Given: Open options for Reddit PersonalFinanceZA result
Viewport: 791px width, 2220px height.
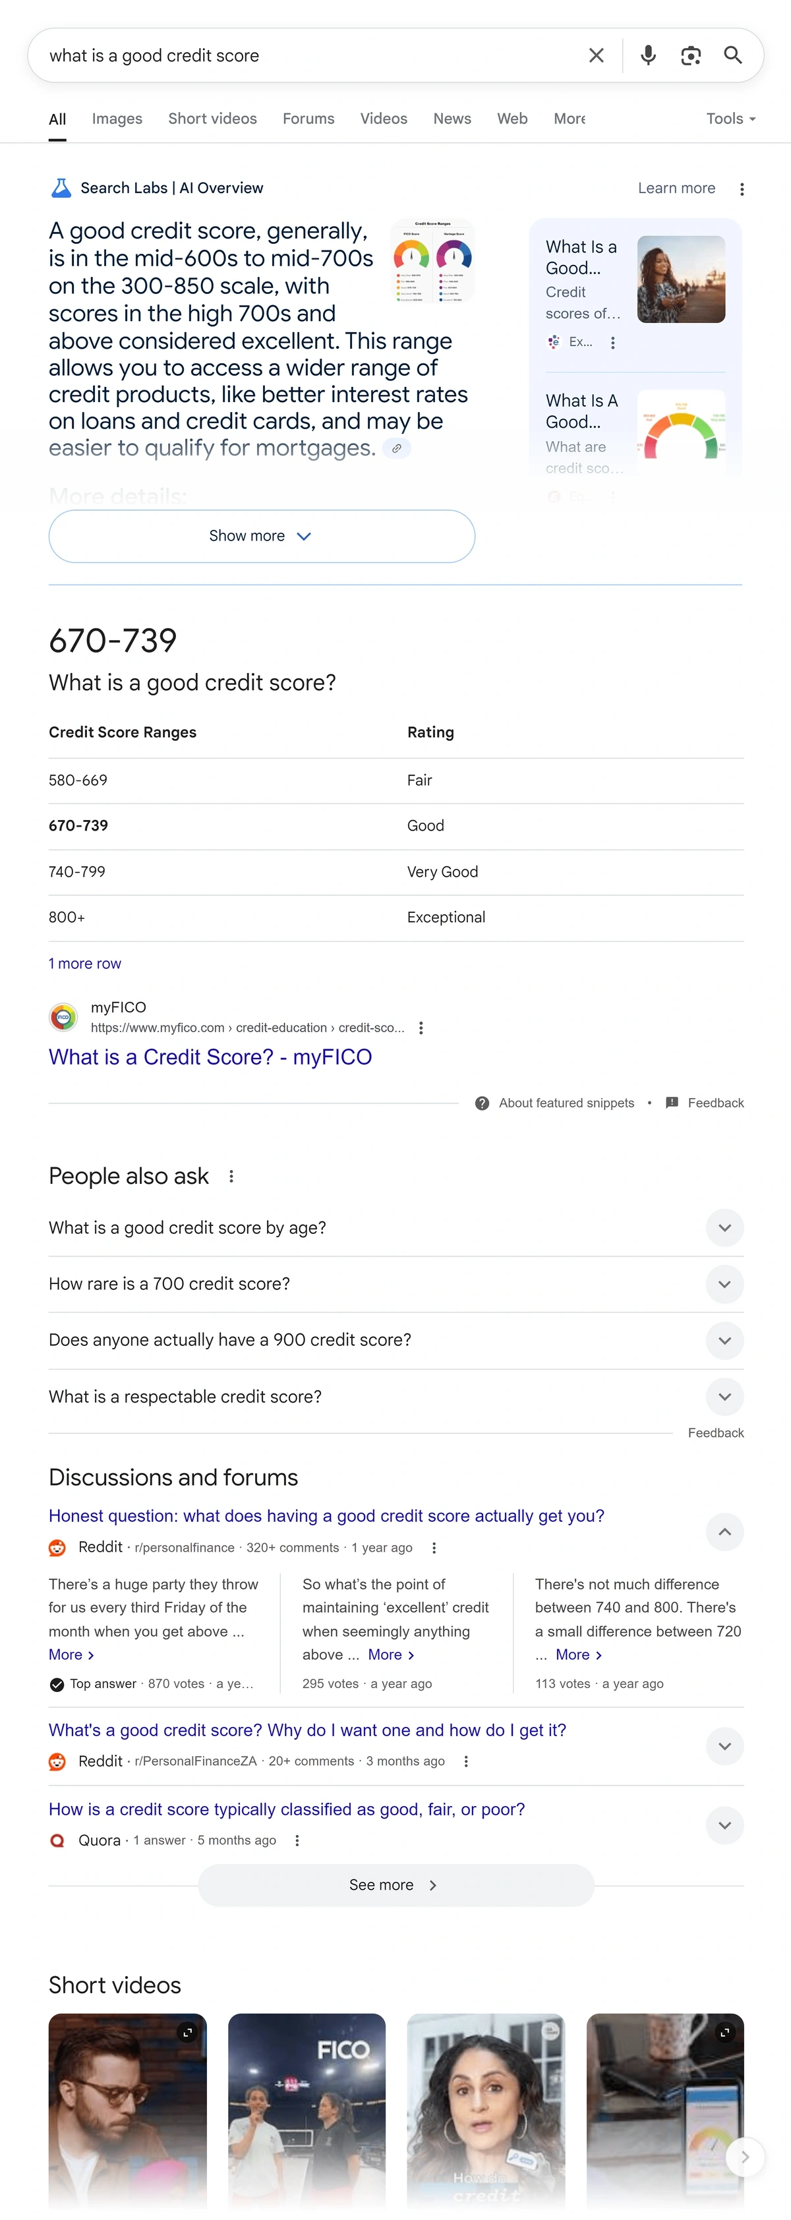Looking at the screenshot, I should pyautogui.click(x=466, y=1761).
